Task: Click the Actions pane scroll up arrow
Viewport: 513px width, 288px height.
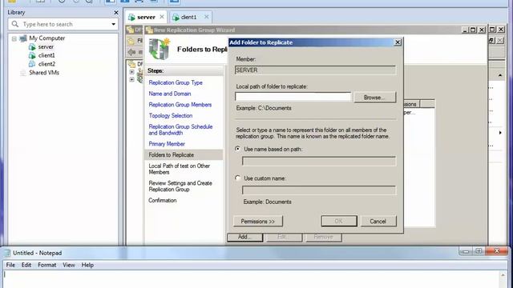Action: 500,75
